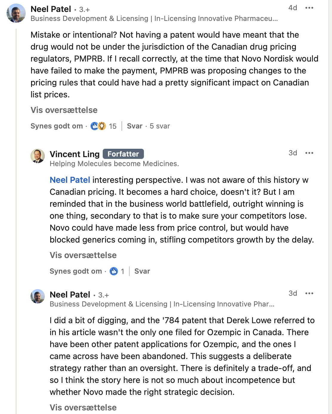This screenshot has width=332, height=414.
Task: Click Neel Patel's avatar on second reply
Action: coord(38,296)
